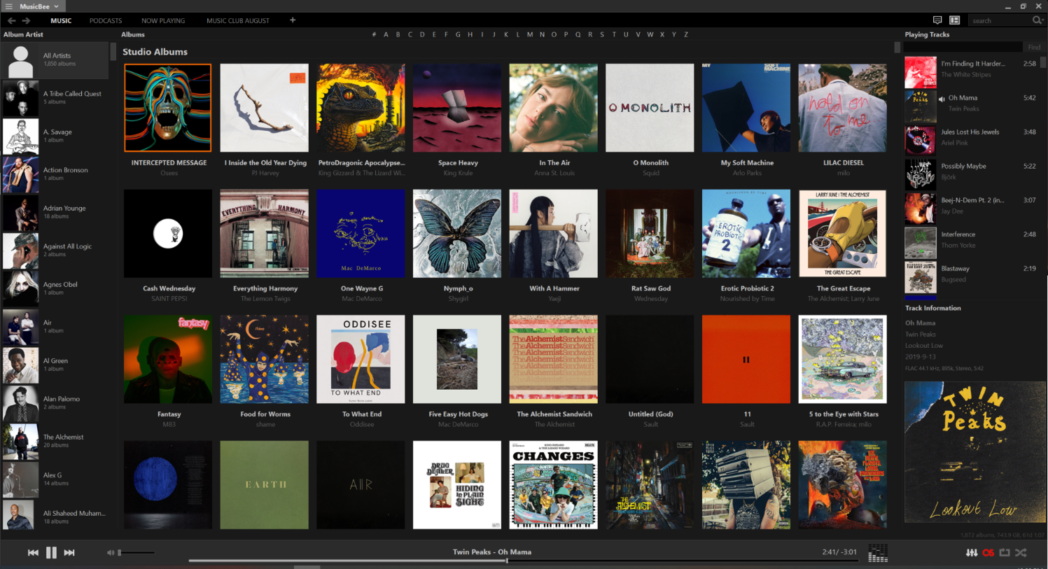Click the Twin Peaks Lookout Low artwork
This screenshot has width=1048, height=569.
pyautogui.click(x=974, y=452)
